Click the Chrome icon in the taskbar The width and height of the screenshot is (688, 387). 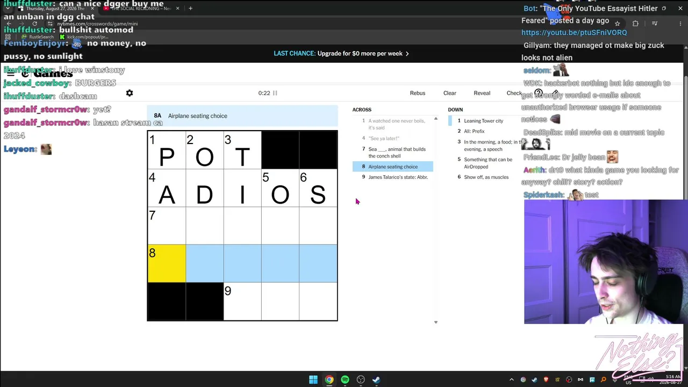[x=329, y=380]
